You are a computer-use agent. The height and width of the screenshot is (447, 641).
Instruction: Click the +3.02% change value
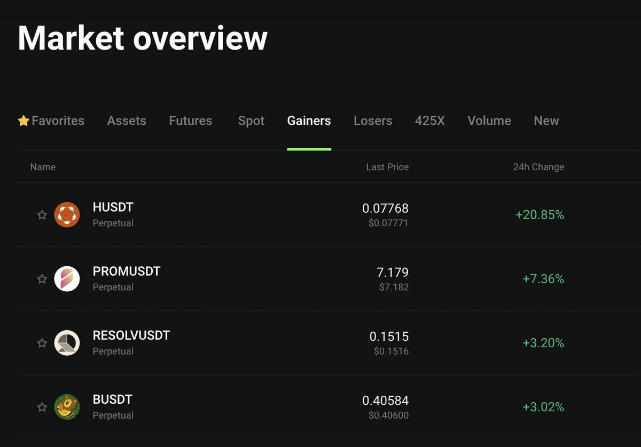click(543, 407)
